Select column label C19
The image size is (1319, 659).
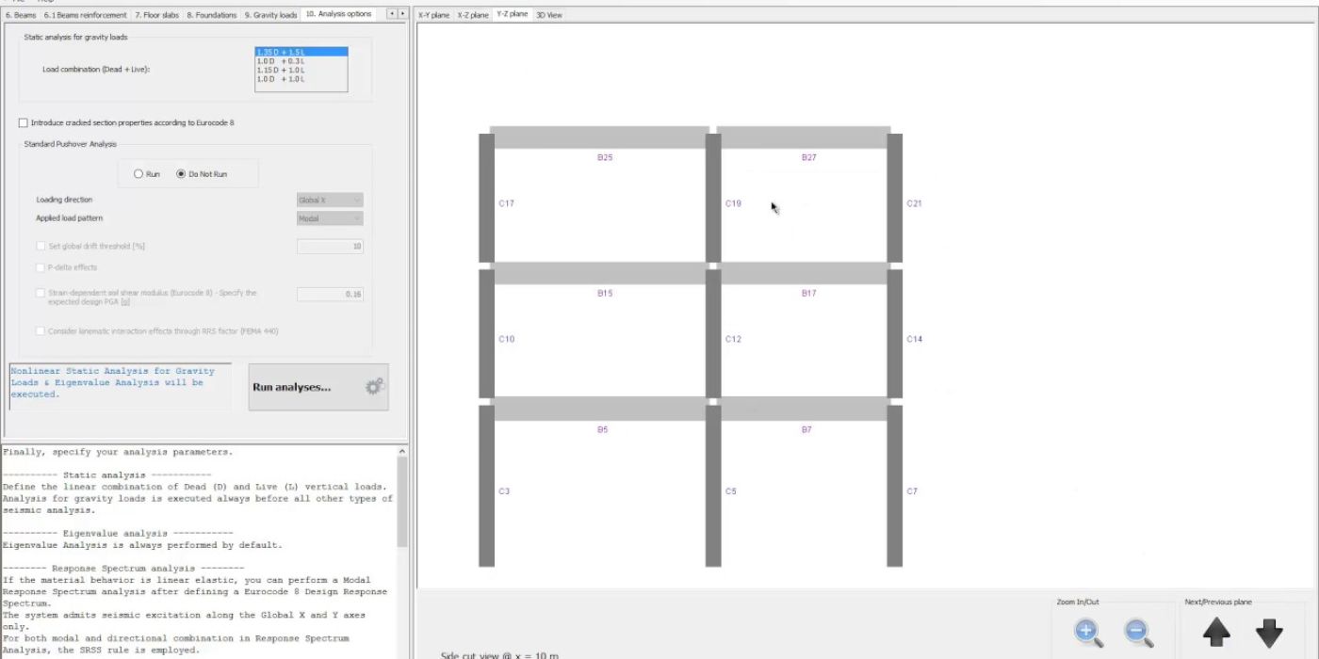pos(733,203)
